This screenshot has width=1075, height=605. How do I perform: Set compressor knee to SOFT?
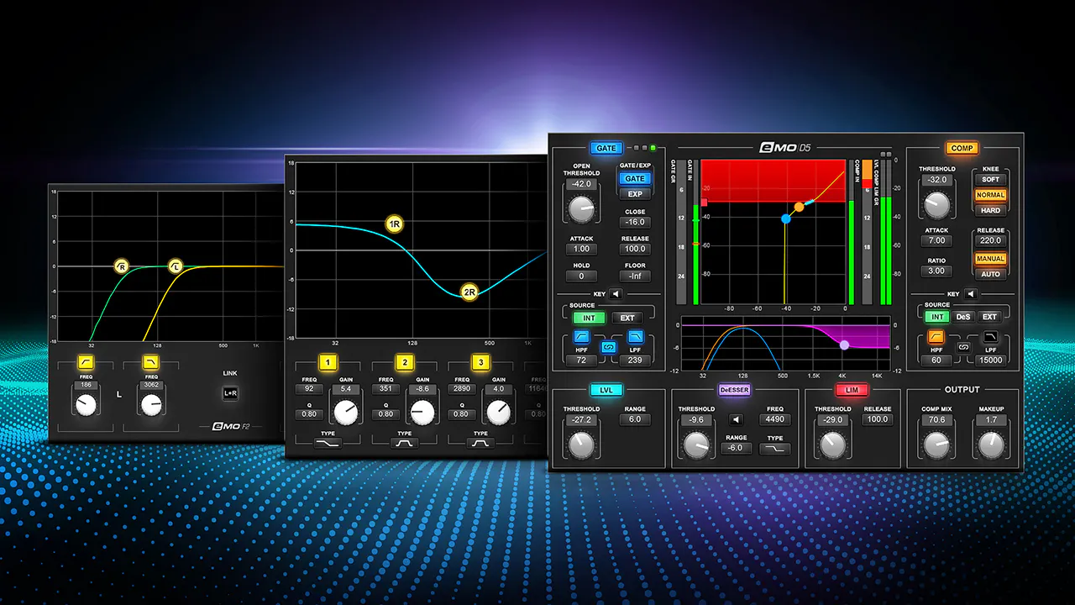point(991,180)
